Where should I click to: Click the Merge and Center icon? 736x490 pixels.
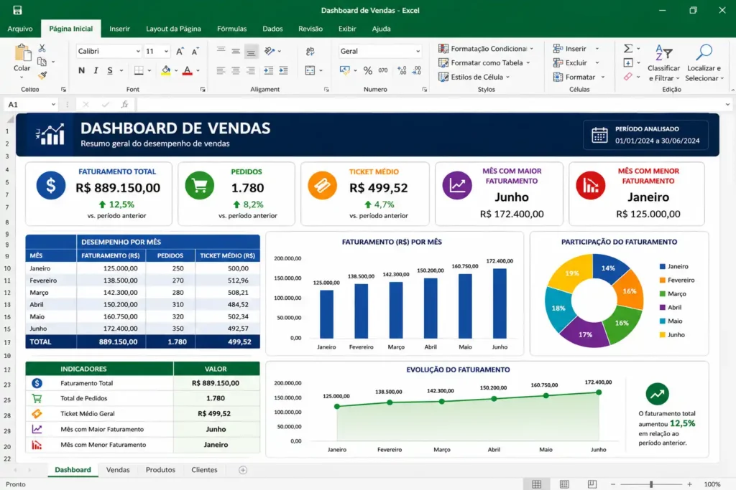(310, 70)
